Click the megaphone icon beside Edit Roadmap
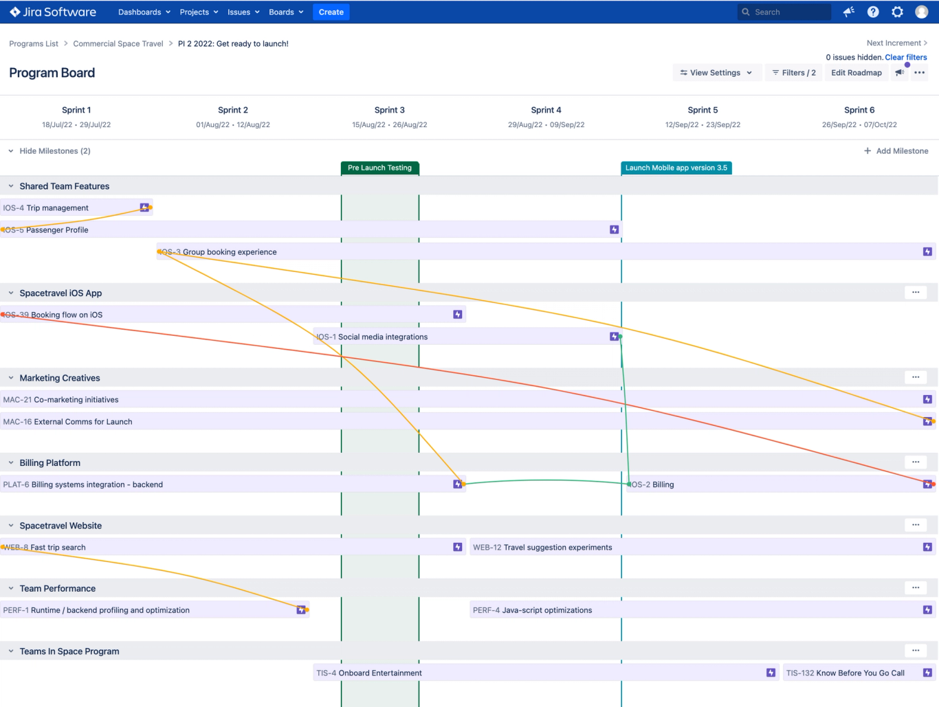Viewport: 939px width, 707px height. pyautogui.click(x=900, y=72)
